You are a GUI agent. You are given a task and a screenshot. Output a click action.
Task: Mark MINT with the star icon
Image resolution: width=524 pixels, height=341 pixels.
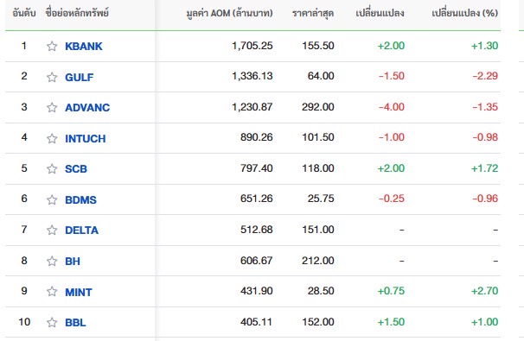click(52, 292)
